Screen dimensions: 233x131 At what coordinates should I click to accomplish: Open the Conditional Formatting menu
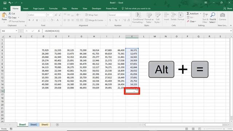pyautogui.click(x=138, y=18)
